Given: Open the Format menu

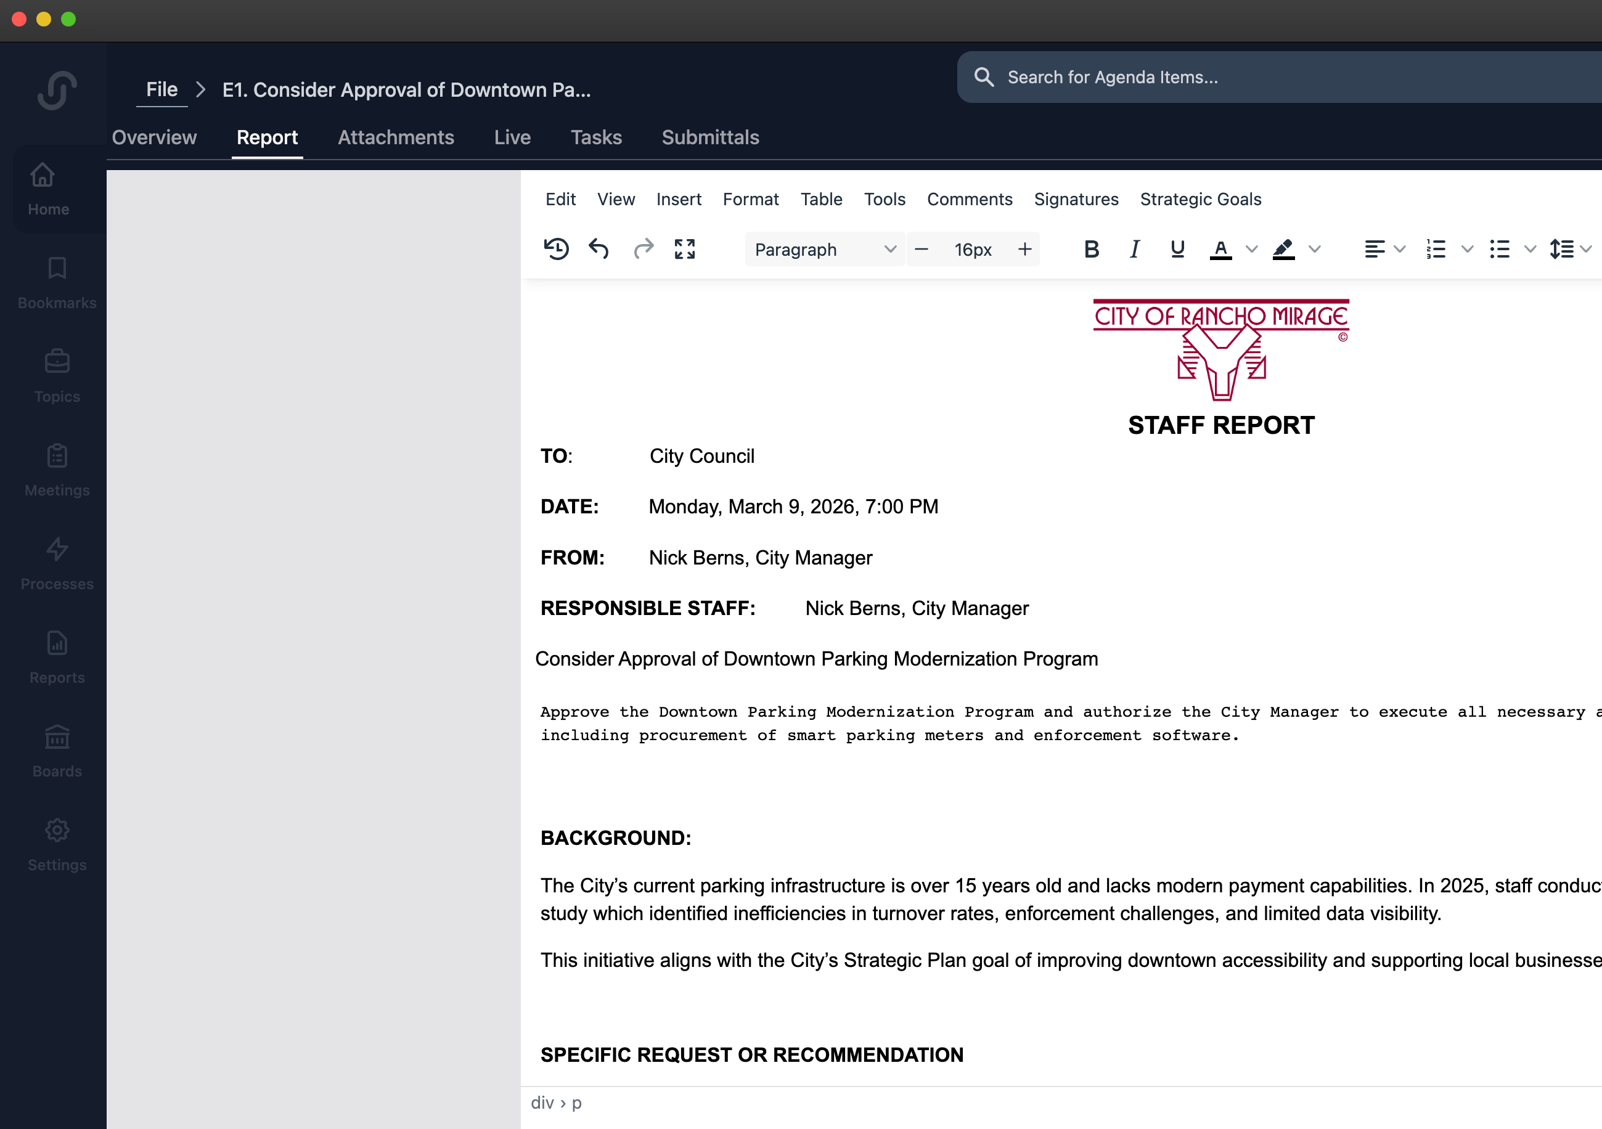Looking at the screenshot, I should click(750, 200).
